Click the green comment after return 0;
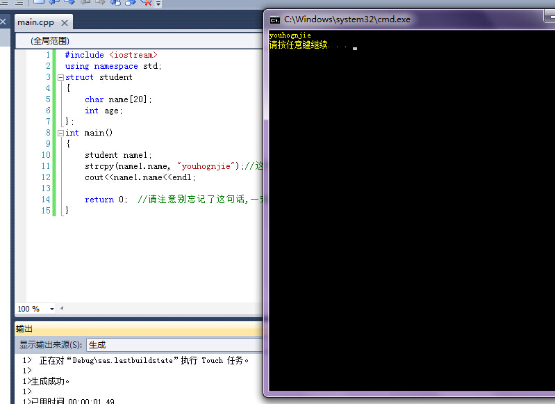 click(x=200, y=200)
